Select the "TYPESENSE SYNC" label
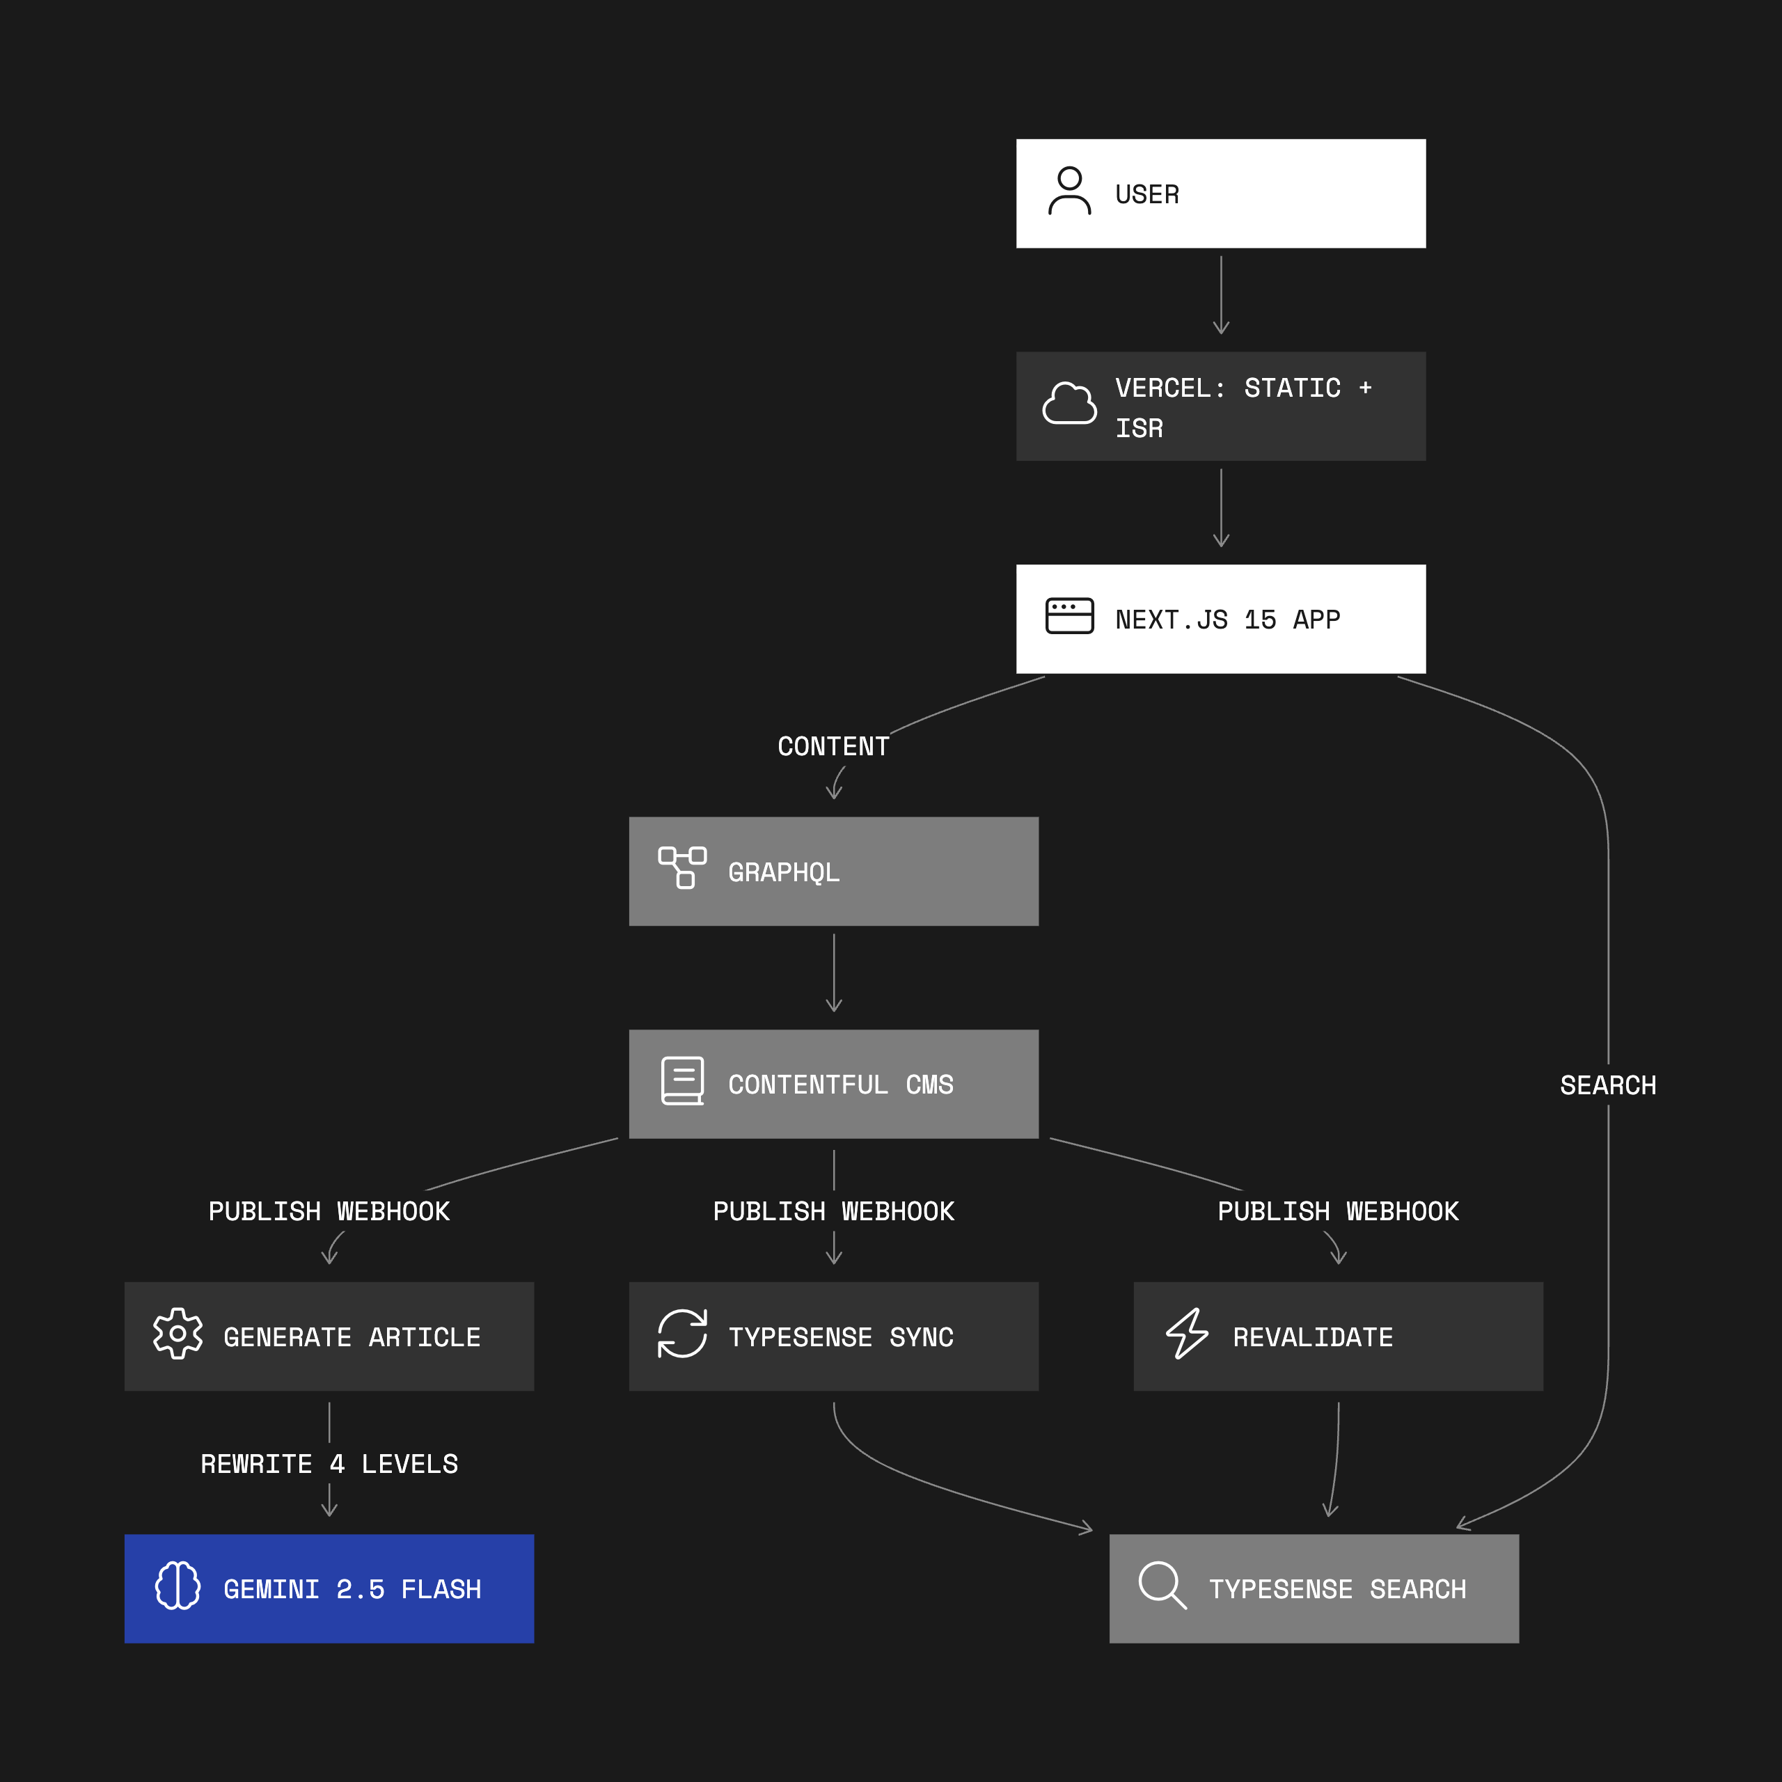 pos(841,1337)
